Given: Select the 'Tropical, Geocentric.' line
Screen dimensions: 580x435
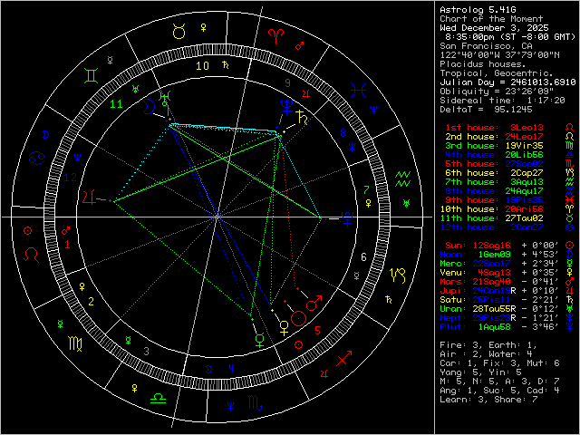Looking at the screenshot, I should pos(497,73).
